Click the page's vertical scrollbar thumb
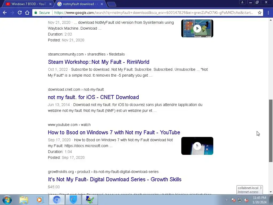 point(271,131)
